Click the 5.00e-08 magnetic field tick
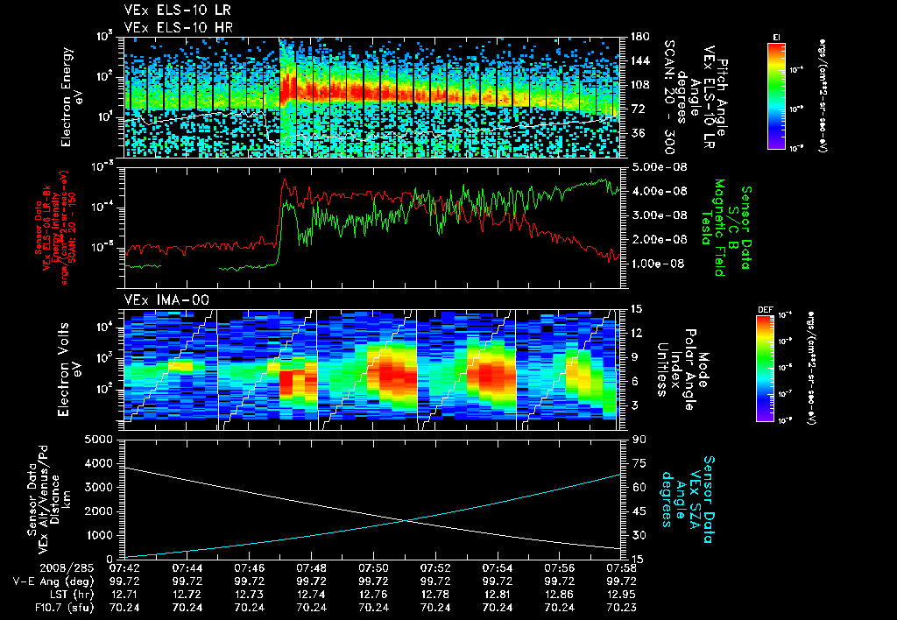The width and height of the screenshot is (897, 620). point(658,167)
